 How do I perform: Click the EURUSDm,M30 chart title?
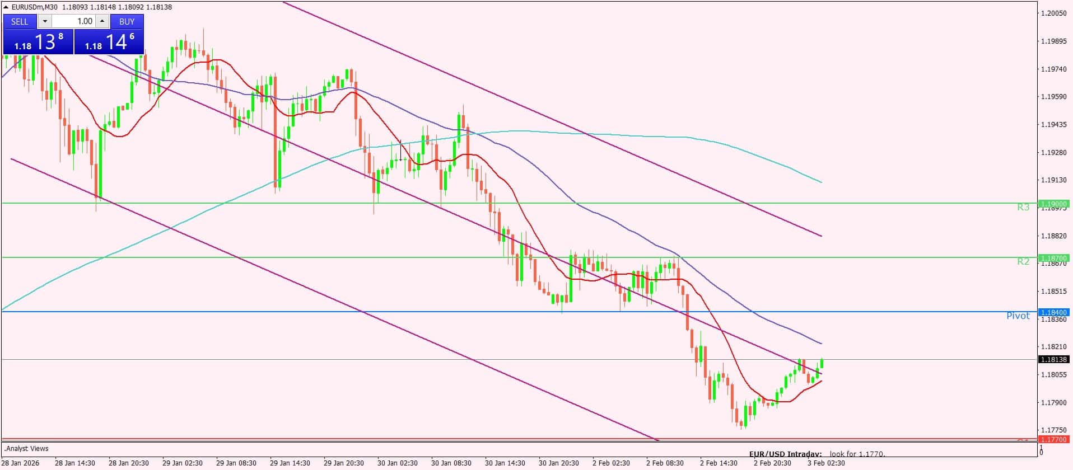pyautogui.click(x=35, y=7)
